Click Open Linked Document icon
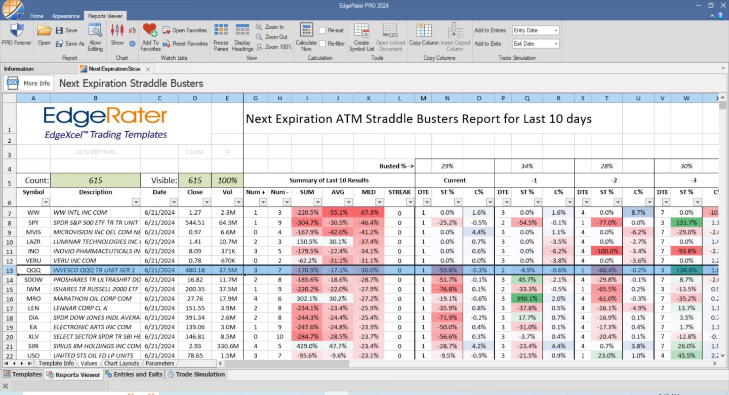The width and height of the screenshot is (729, 395). 390,30
